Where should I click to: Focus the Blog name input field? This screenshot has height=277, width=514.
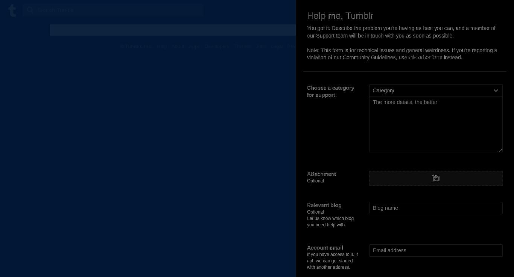[436, 208]
